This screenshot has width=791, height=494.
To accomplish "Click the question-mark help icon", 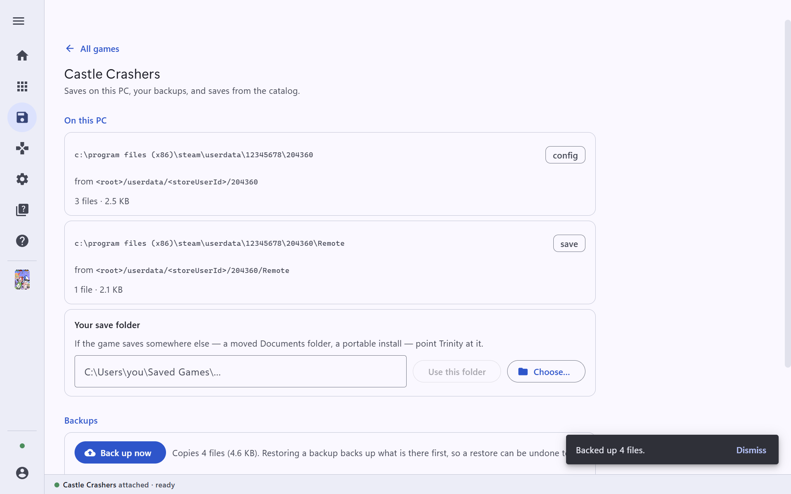I will pyautogui.click(x=22, y=241).
